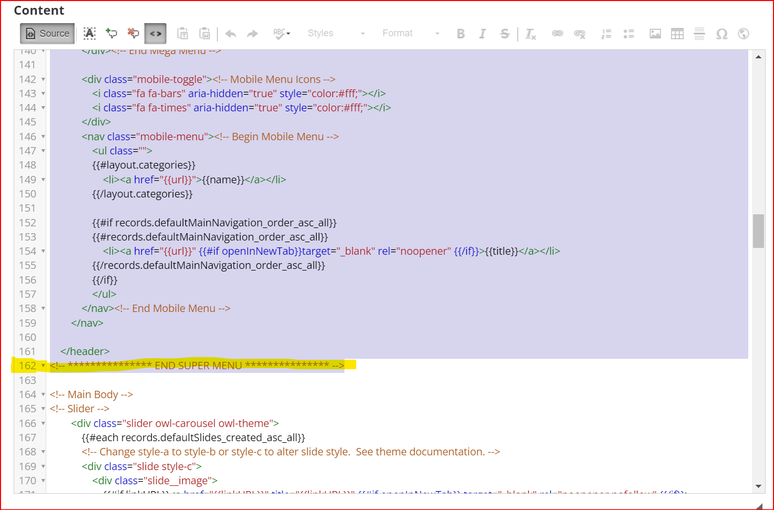Collapse code fold at line 170
The image size is (774, 510).
coord(43,481)
